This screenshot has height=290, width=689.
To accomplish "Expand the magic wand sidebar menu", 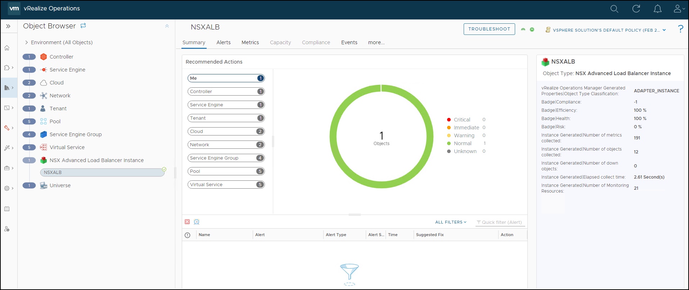I will pyautogui.click(x=9, y=148).
